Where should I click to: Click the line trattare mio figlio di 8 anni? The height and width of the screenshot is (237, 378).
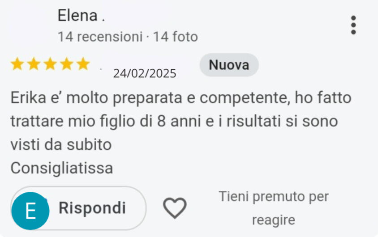174,121
